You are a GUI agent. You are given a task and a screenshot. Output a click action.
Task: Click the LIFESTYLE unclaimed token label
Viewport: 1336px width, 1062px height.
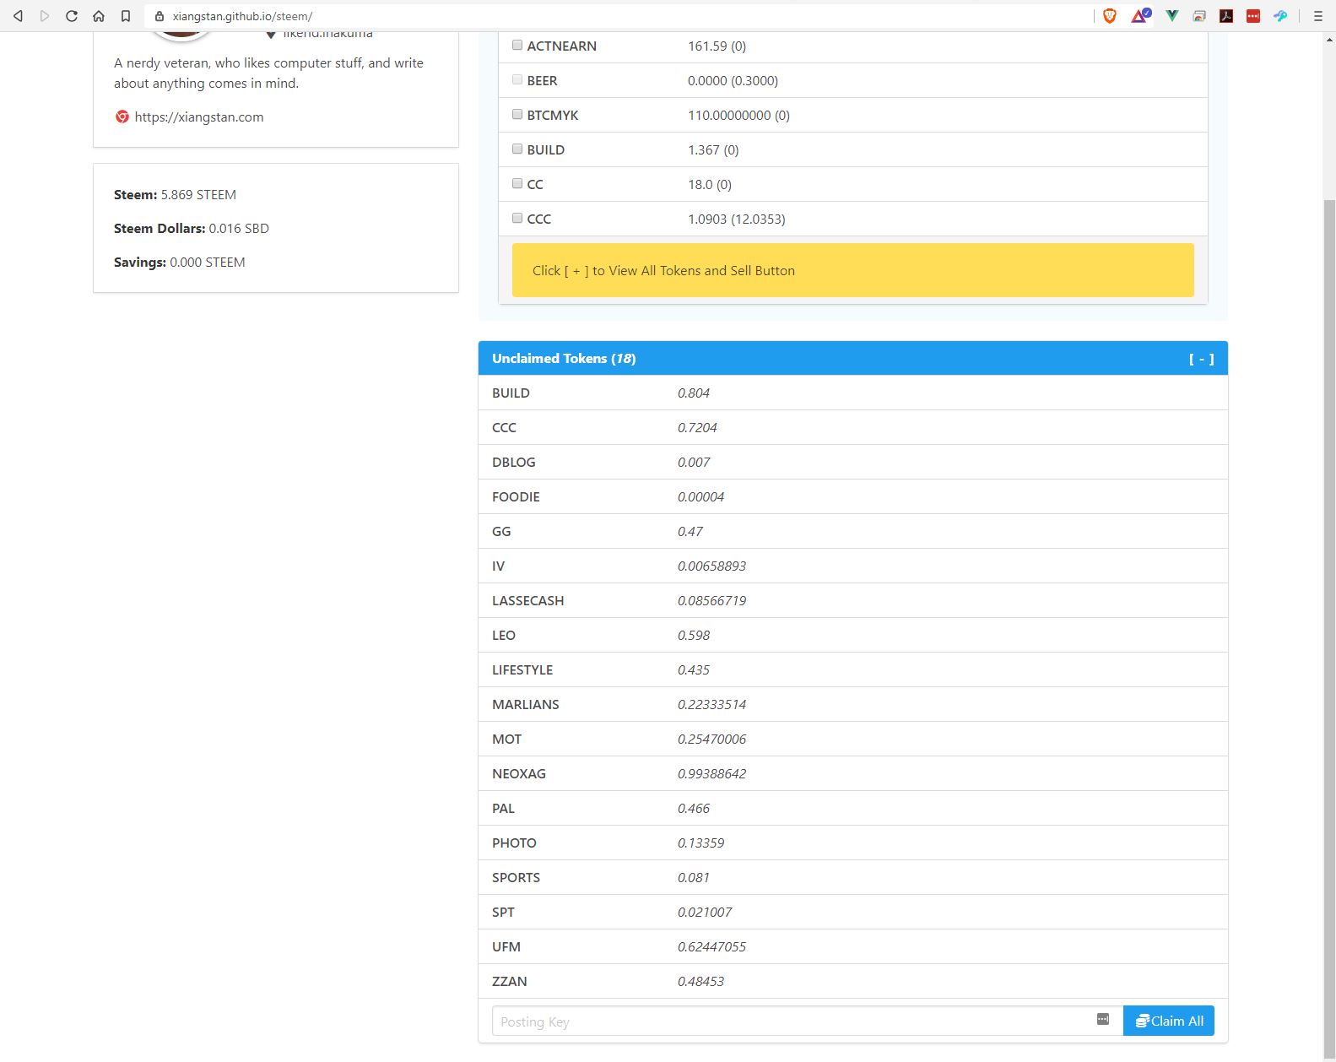point(522,669)
